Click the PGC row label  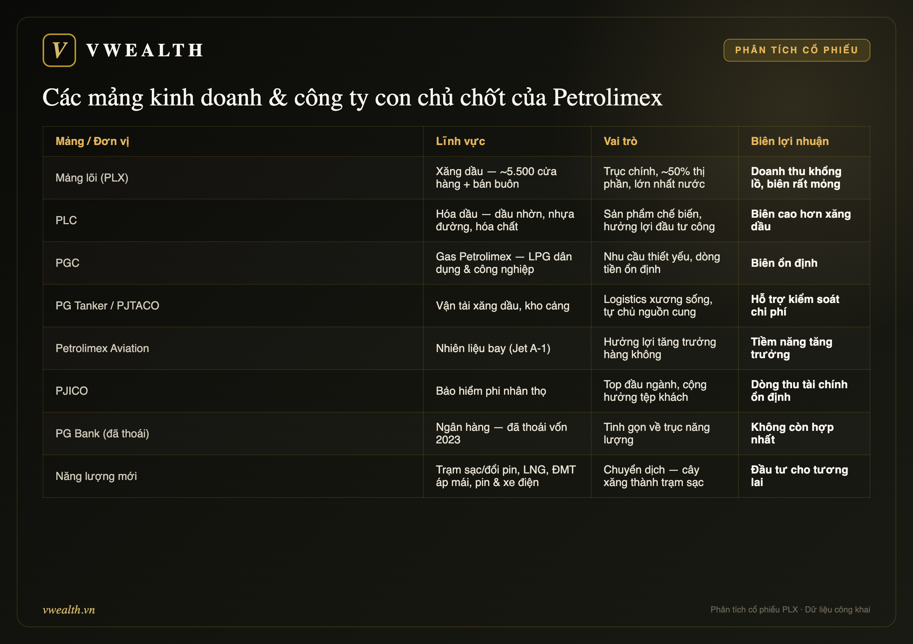(68, 263)
